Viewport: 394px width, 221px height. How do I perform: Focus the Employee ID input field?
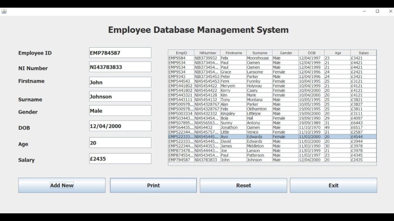(x=120, y=53)
